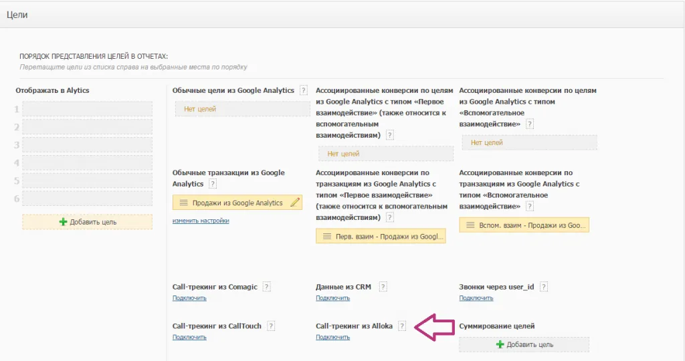Open help icon for Данные из CRM

coord(383,287)
